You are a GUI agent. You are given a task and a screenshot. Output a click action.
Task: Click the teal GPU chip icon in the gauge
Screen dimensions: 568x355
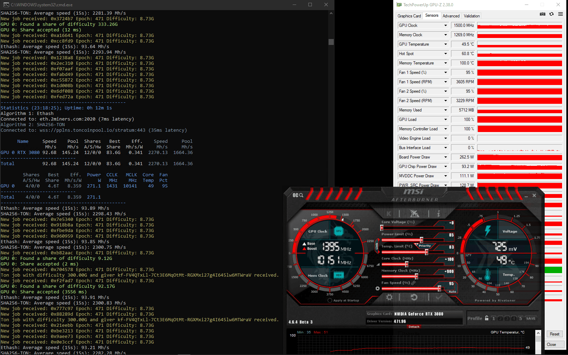(x=339, y=231)
